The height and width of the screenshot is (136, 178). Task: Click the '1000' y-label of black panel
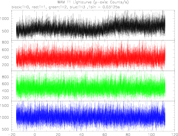(5, 19)
